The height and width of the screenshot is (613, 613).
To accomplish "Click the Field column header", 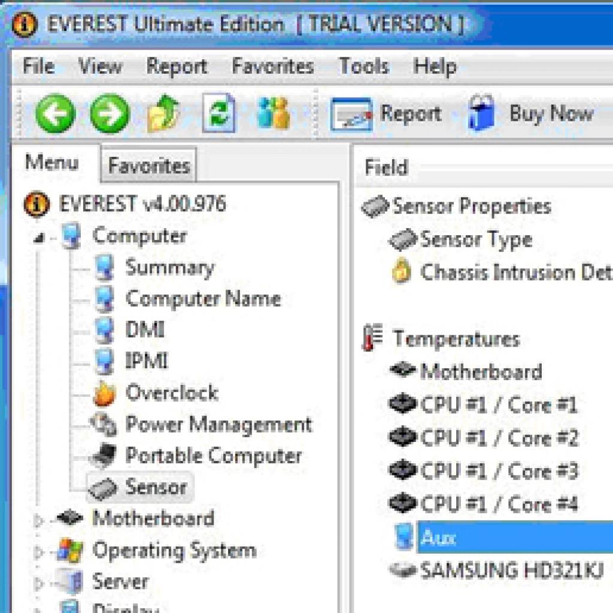I will [x=386, y=168].
